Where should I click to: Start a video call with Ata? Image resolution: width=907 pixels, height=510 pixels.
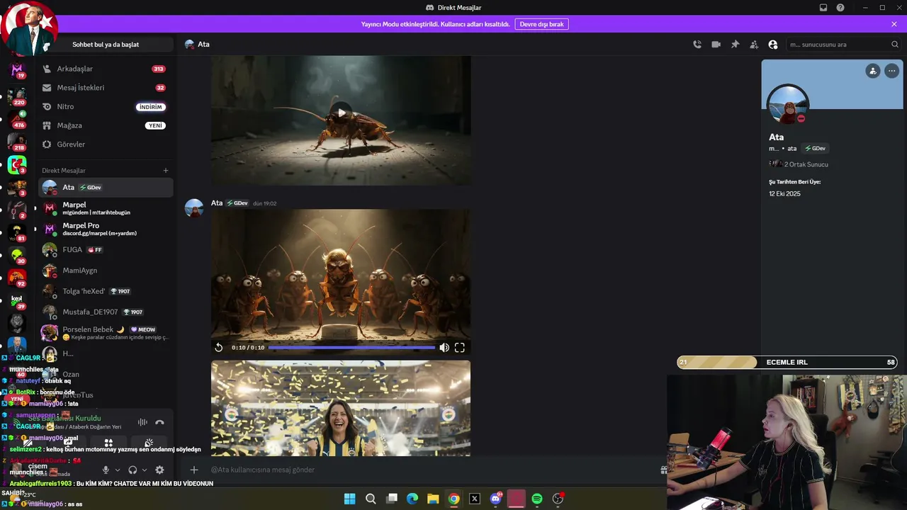click(x=716, y=45)
